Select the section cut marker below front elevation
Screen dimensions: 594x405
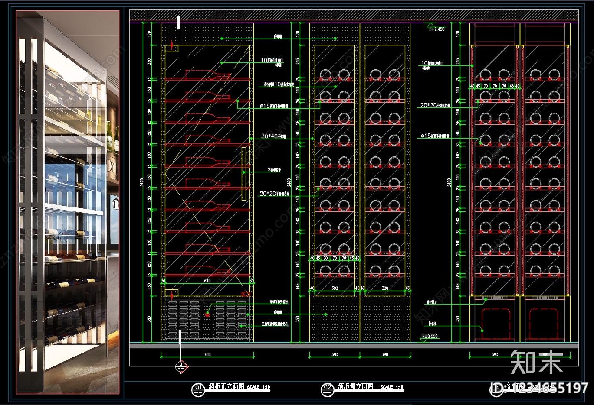[181, 367]
